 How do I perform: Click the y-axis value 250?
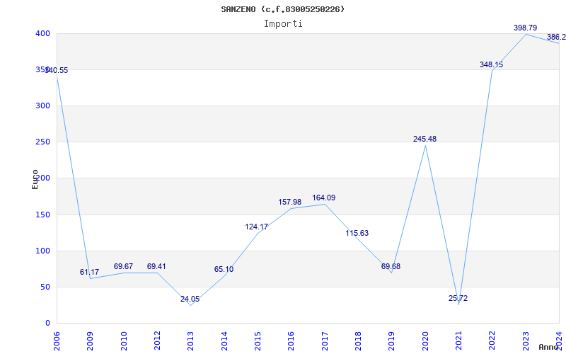42,142
